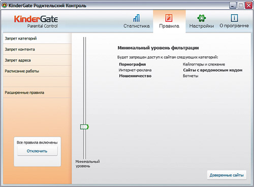This screenshot has height=187, width=254.
Task: Switch to the Правила tab
Action: 169,21
